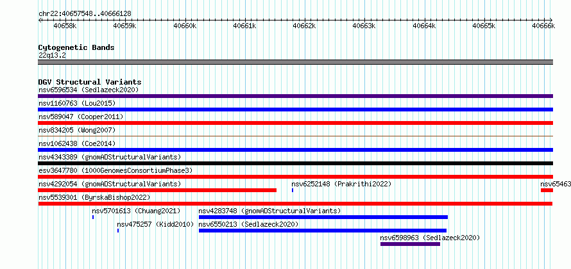Open the nsv1160763 (Lou2015) label
The height and width of the screenshot is (269, 571).
click(77, 103)
